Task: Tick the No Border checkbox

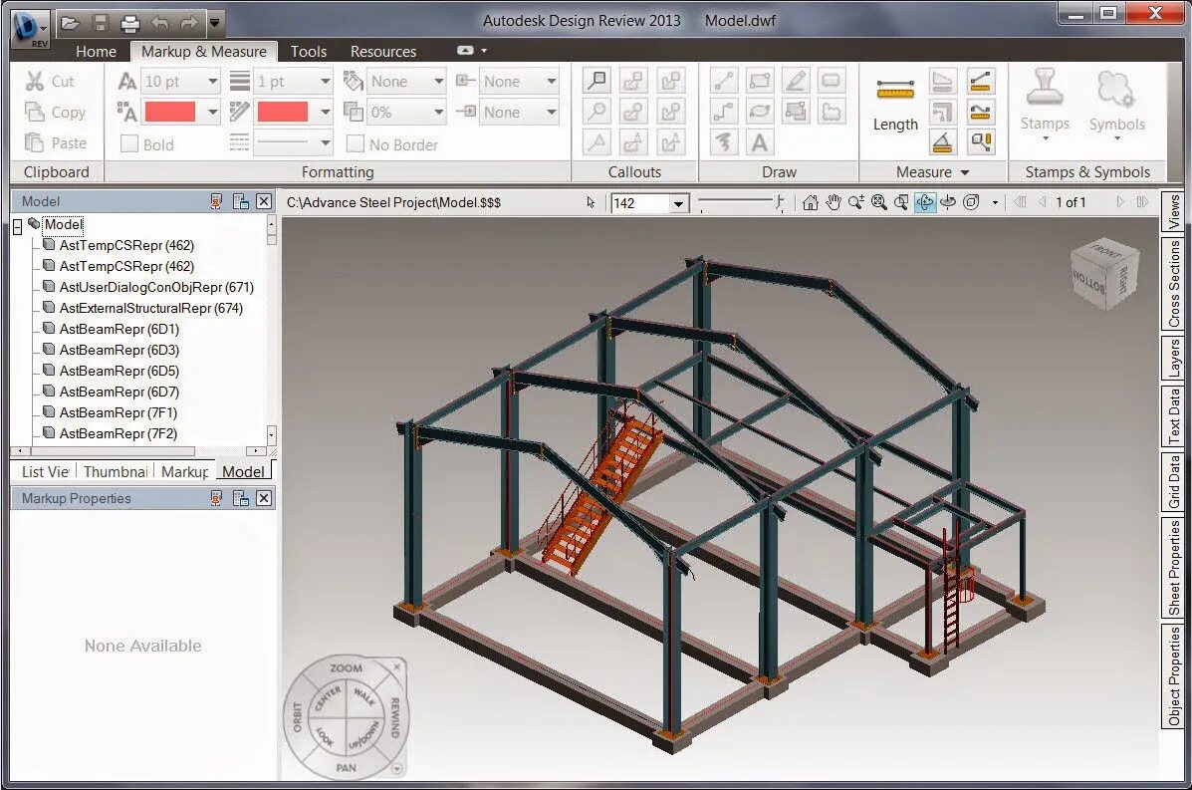Action: 355,143
